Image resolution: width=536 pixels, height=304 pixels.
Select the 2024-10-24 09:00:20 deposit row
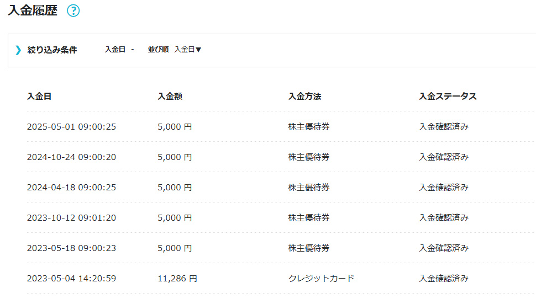click(71, 157)
